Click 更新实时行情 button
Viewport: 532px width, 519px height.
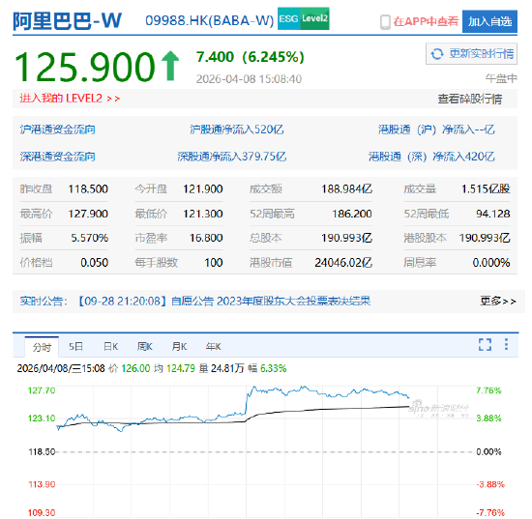coord(471,53)
